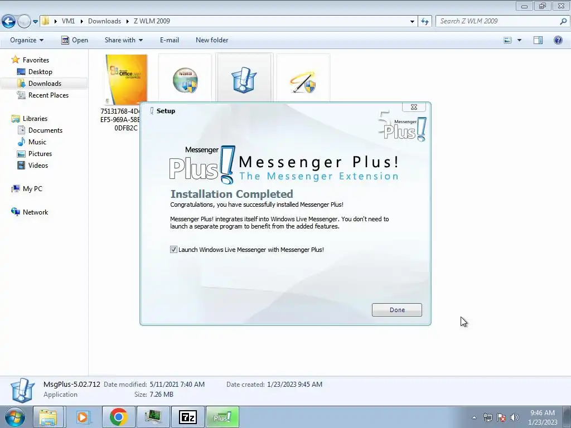Open Downloads in Favorites
Viewport: 571px width, 428px height.
point(45,84)
